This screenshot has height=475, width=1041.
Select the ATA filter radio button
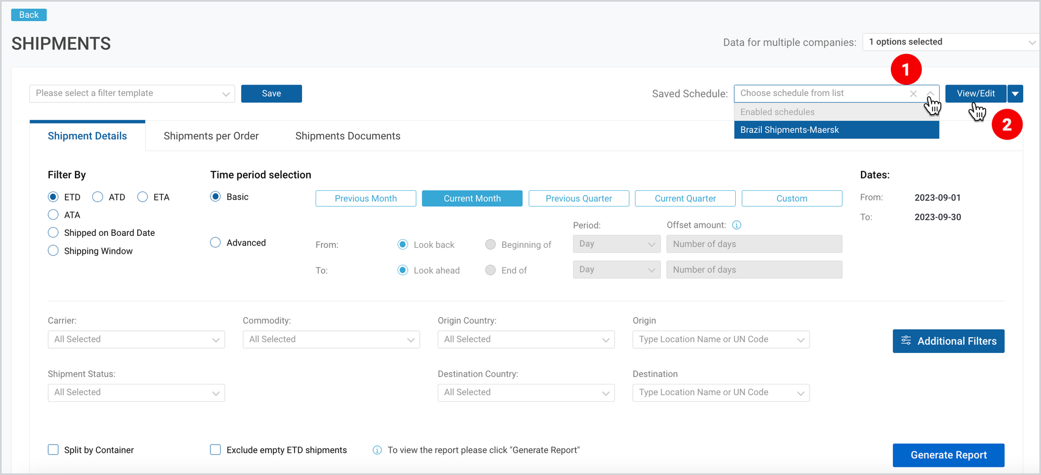[53, 215]
